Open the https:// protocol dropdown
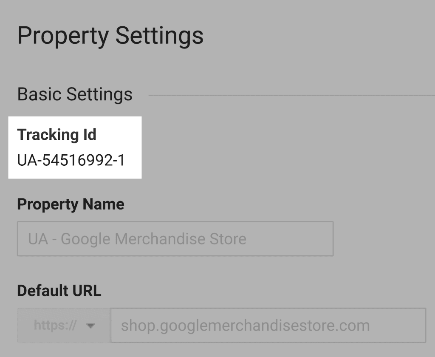This screenshot has height=357, width=435. [x=64, y=325]
